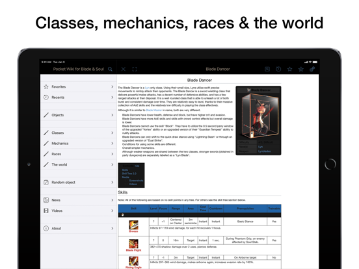Click the Skill column header in table
The width and height of the screenshot is (359, 269).
point(133,209)
